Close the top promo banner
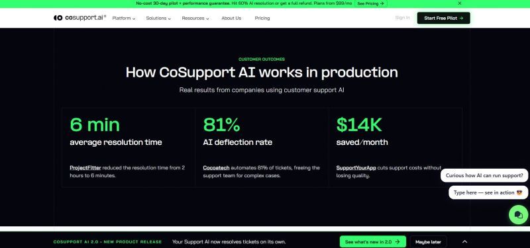 [x=459, y=3]
